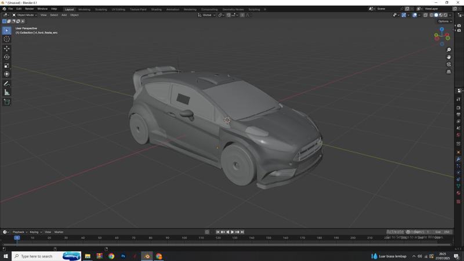Toggle X-ray mode
The image size is (464, 261).
tap(425, 15)
